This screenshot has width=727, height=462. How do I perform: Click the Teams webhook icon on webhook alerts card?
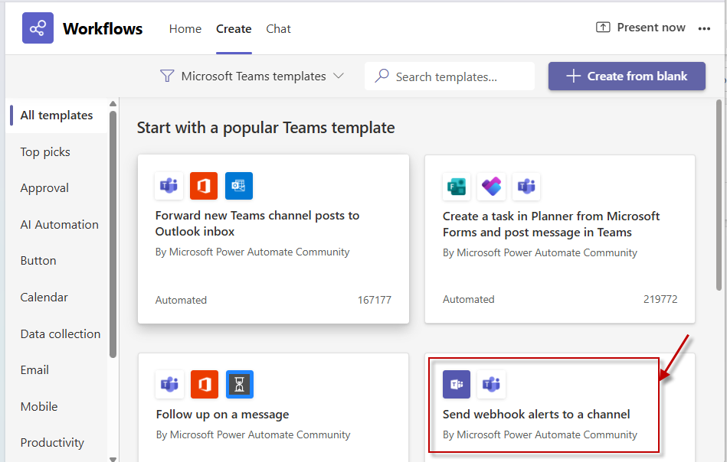(457, 385)
